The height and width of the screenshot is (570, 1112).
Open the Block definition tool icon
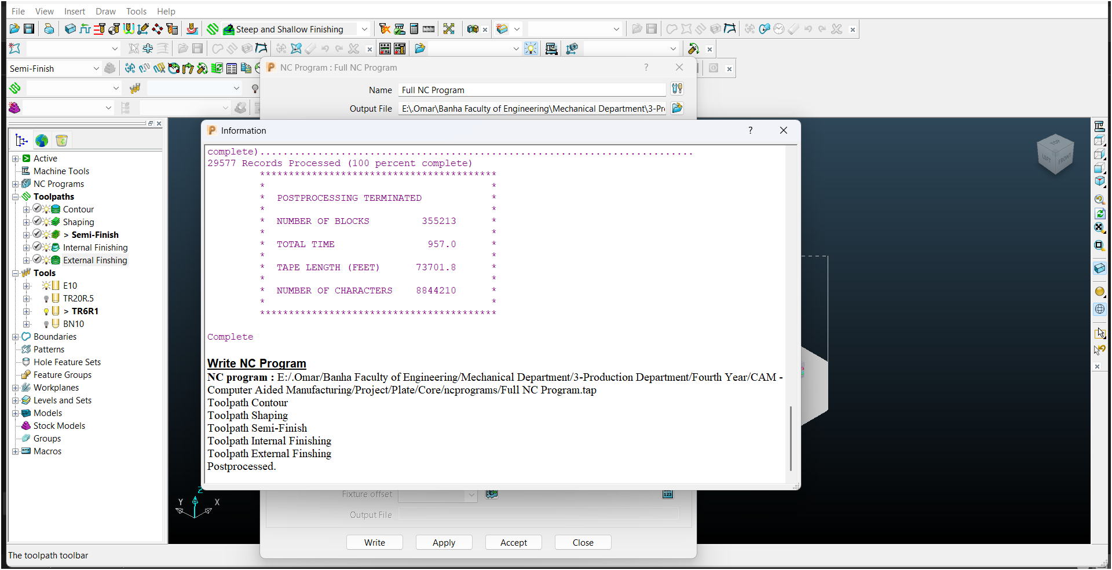tap(70, 29)
